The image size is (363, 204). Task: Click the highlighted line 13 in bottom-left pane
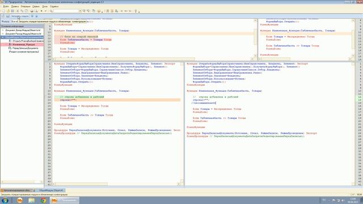[117, 100]
